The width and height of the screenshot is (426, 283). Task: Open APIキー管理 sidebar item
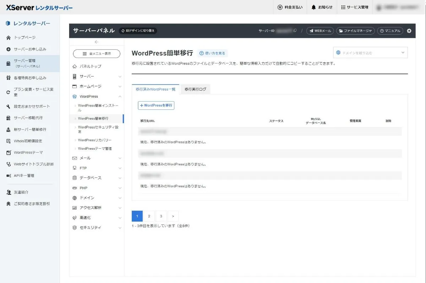(x=30, y=176)
